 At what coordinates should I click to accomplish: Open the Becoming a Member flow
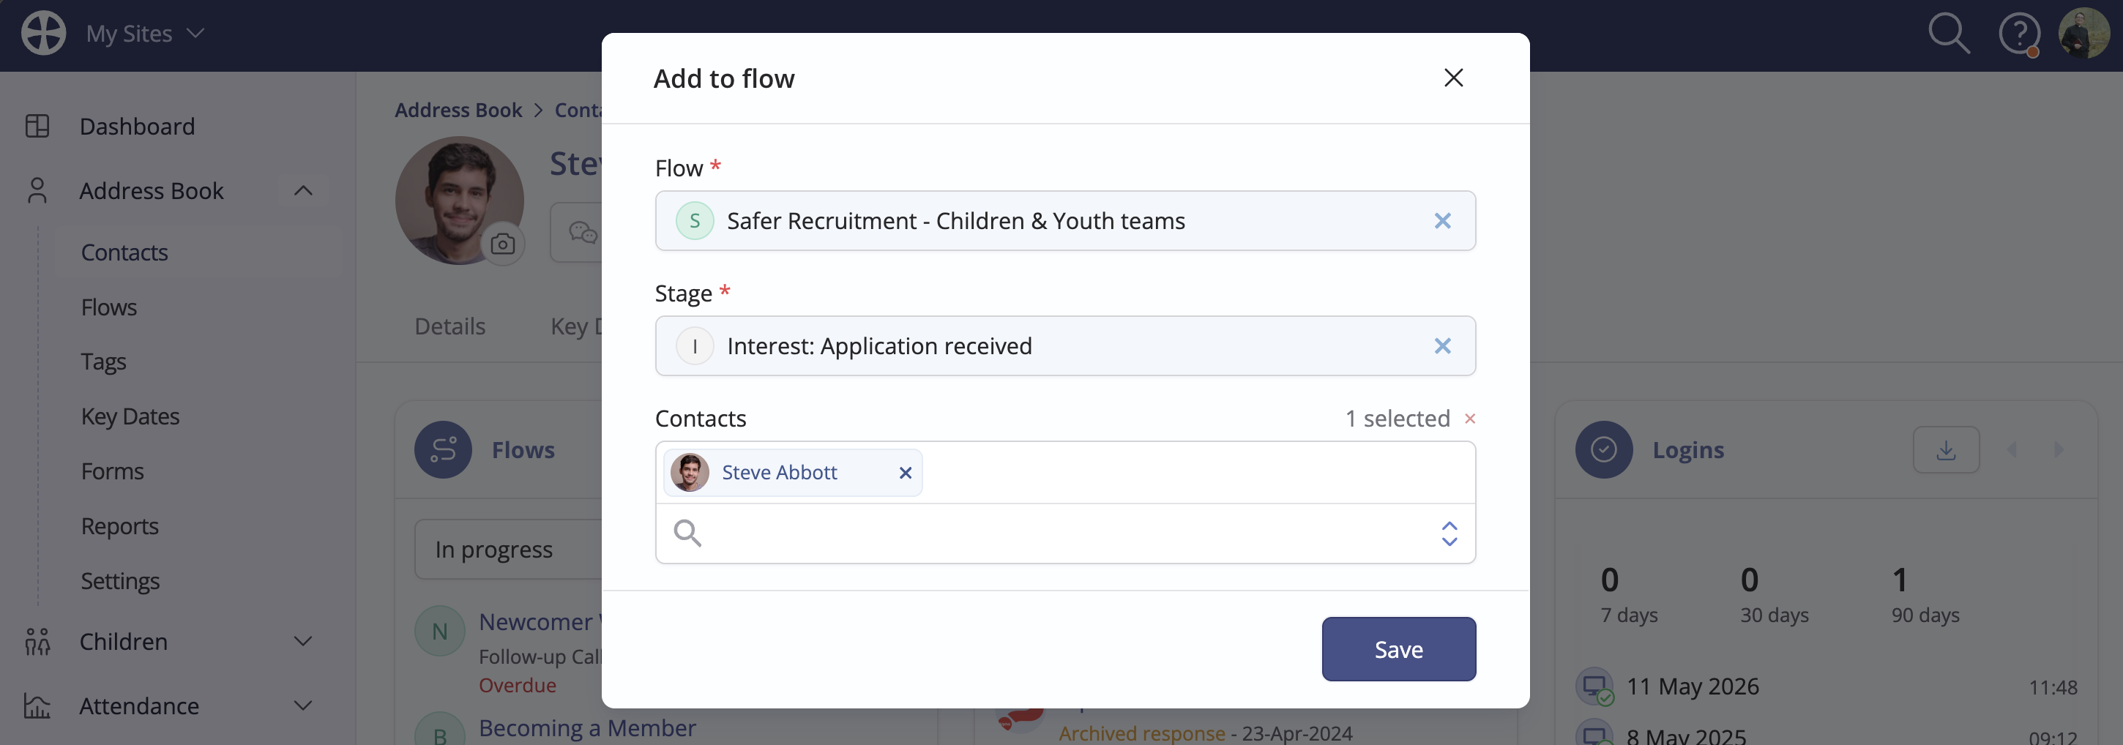pos(587,728)
